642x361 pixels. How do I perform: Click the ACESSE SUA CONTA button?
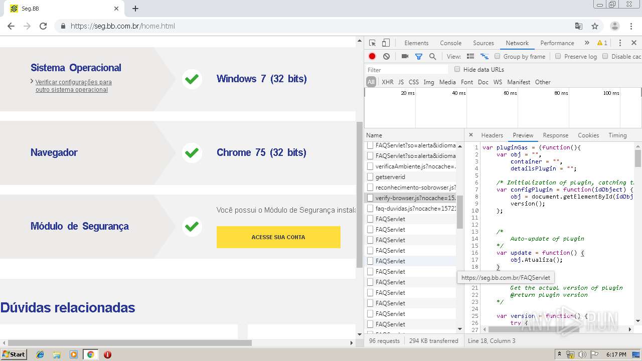point(278,237)
